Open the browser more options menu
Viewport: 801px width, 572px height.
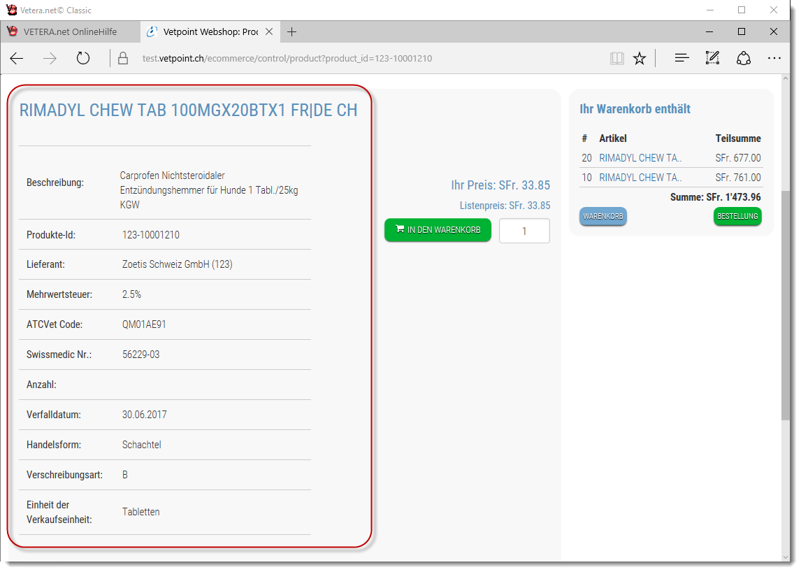[774, 59]
